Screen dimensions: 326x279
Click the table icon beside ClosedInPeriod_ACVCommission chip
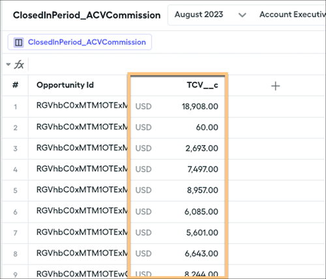[18, 42]
